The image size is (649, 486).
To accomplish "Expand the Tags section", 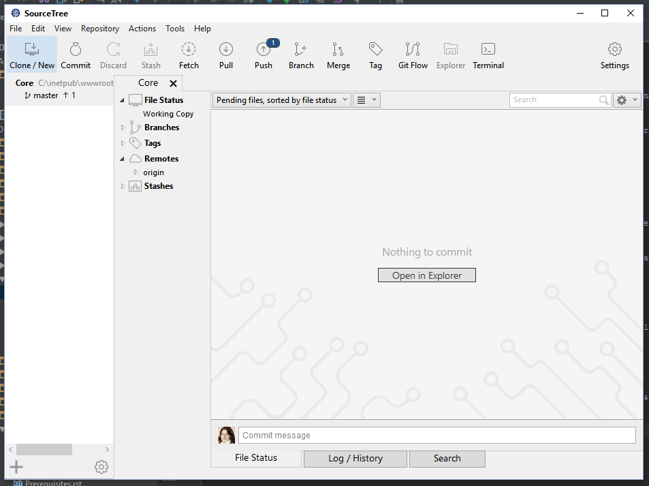I will pyautogui.click(x=123, y=143).
